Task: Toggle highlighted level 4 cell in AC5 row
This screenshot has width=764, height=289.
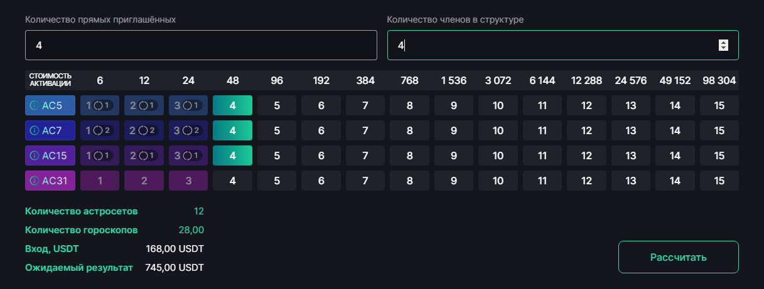Action: coord(233,106)
